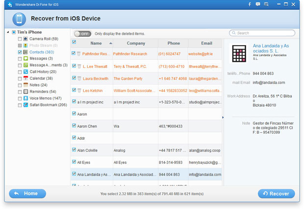The image size is (304, 209).
Task: Click Pathfinder Research company cell
Action: tap(130, 54)
